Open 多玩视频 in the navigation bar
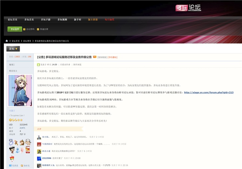The width and height of the screenshot is (242, 169). click(x=62, y=20)
